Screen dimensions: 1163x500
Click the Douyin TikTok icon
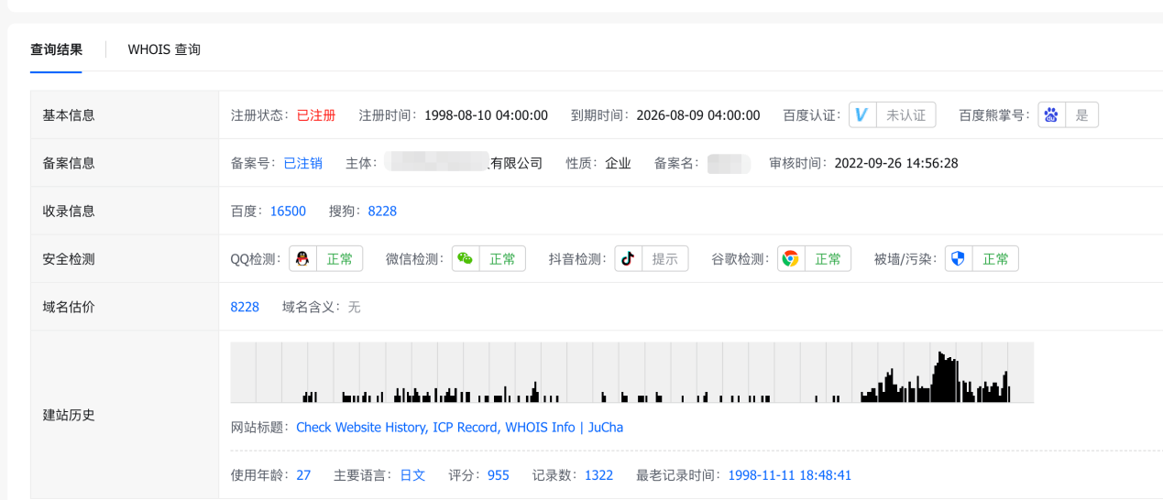coord(628,259)
